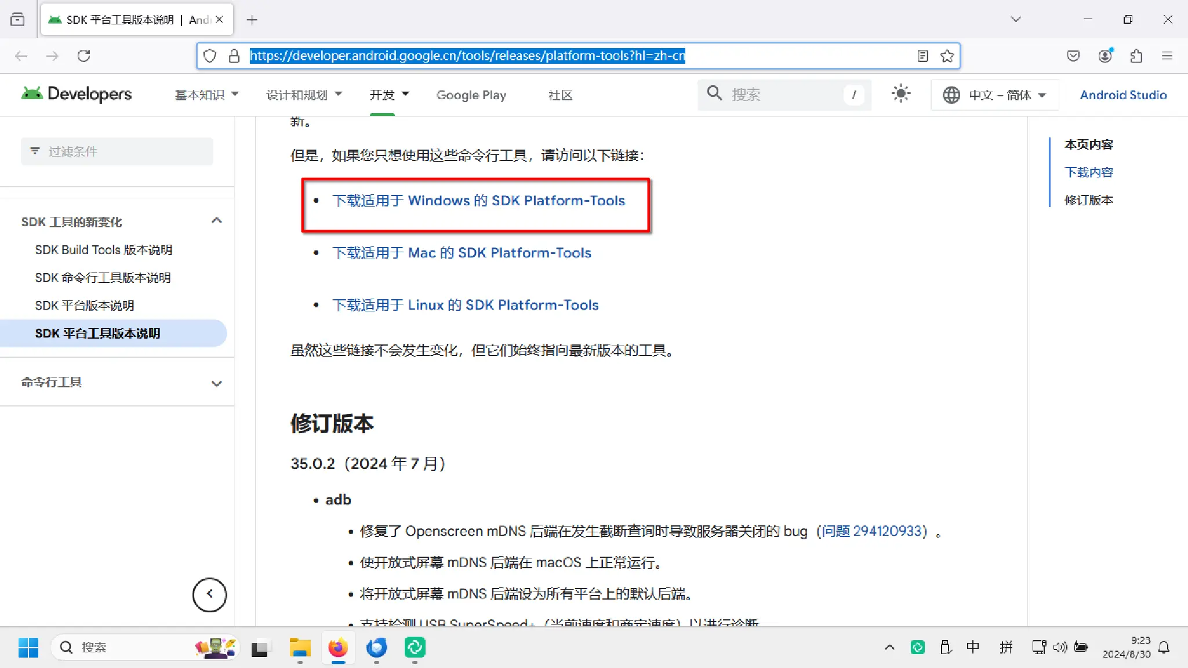Go to Android Developers home logo
This screenshot has width=1188, height=668.
coord(77,94)
